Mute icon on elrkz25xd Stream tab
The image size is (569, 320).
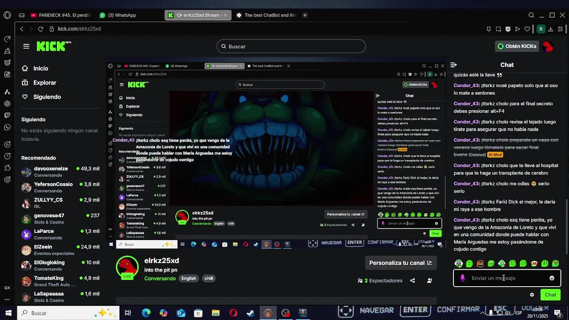point(180,15)
